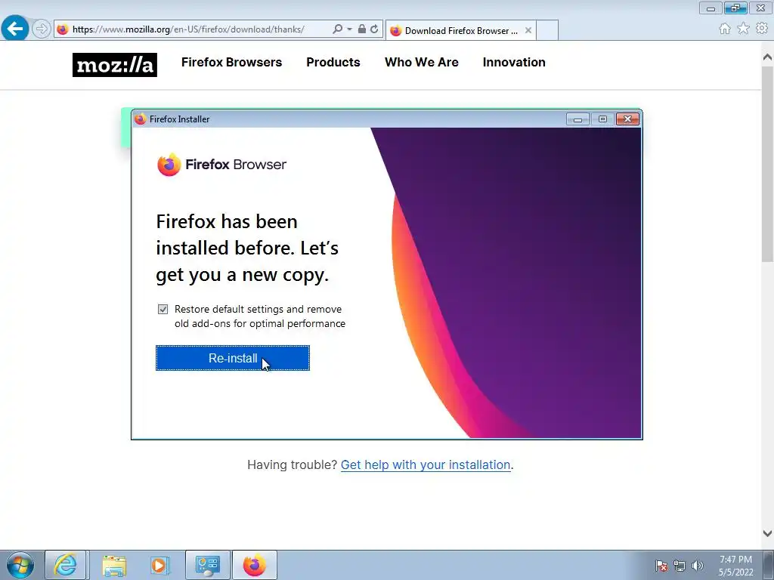Open Favorites with the star icon
The height and width of the screenshot is (580, 774).
click(x=744, y=29)
